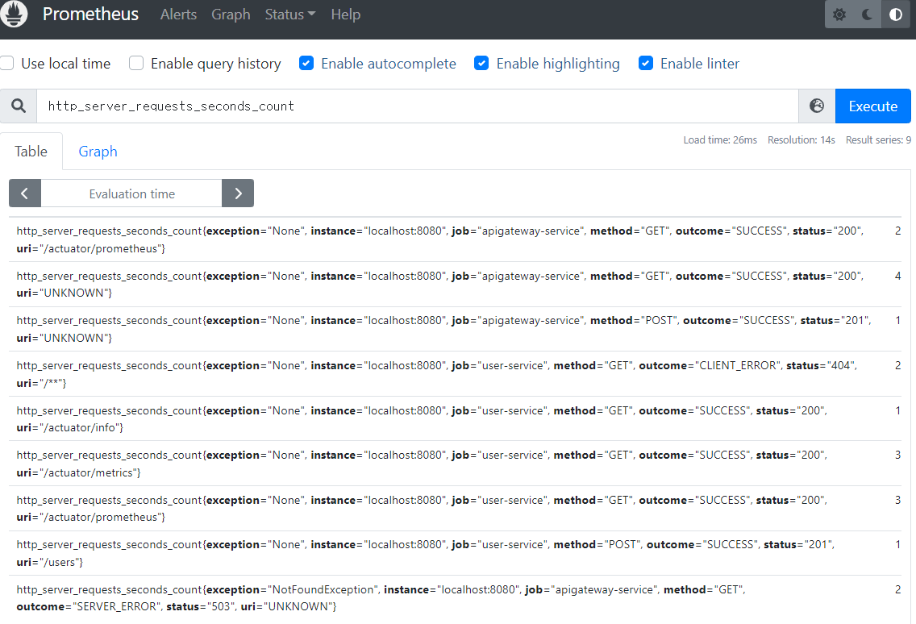
Task: Switch to the light theme sun icon
Action: tap(839, 15)
